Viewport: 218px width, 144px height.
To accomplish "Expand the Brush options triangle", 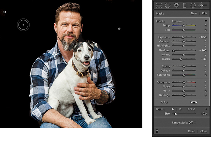I will pos(206,109).
